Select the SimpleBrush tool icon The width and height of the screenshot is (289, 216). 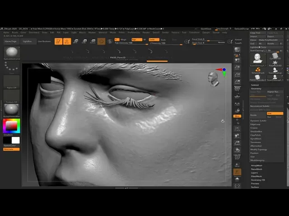258,69
